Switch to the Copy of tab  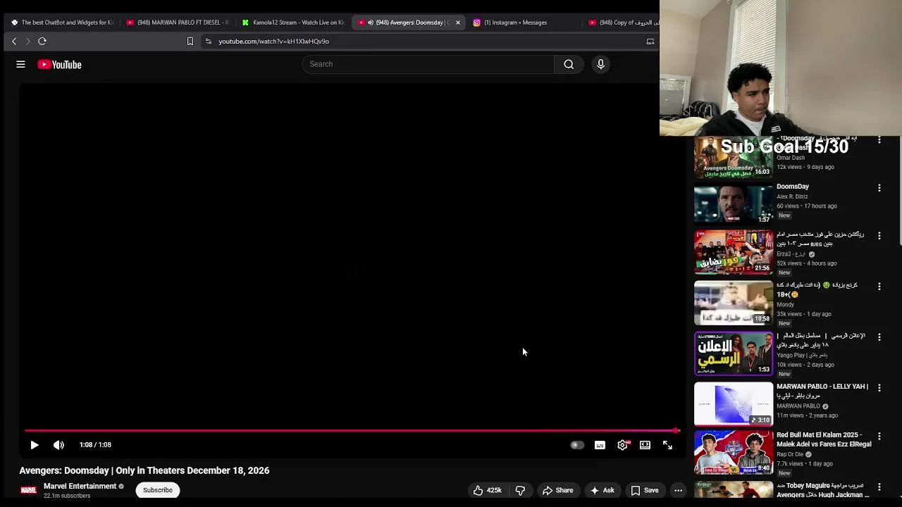[623, 23]
